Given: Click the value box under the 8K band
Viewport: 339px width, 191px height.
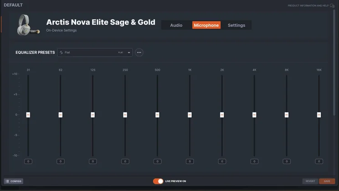Looking at the screenshot, I should pos(287,161).
